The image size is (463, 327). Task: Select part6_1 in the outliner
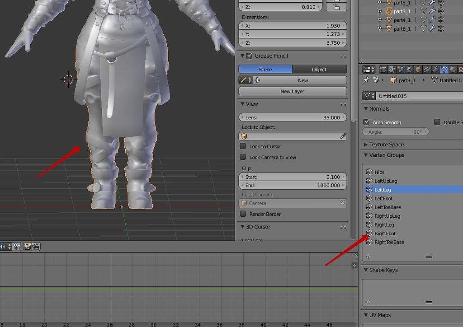[402, 29]
